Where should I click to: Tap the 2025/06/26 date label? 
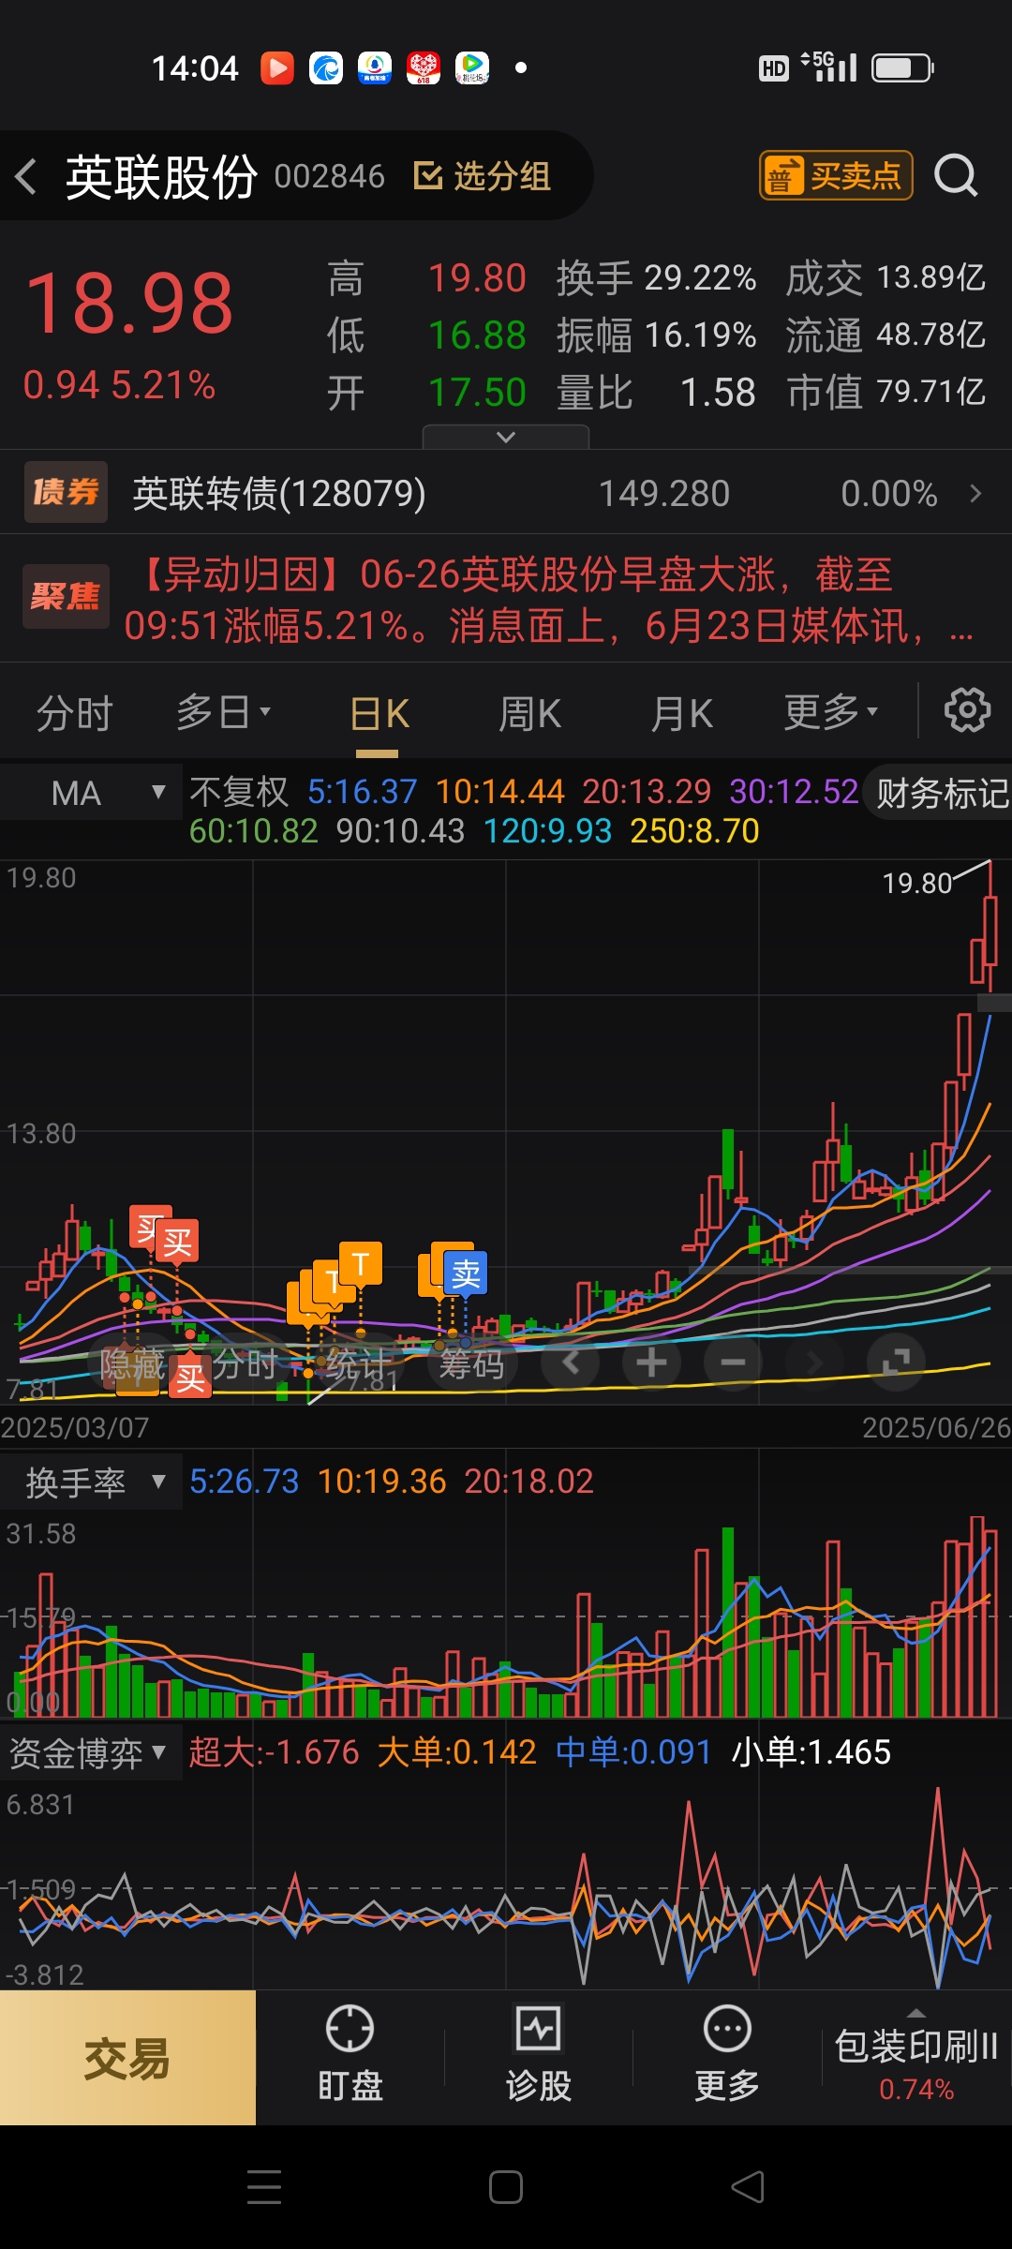pyautogui.click(x=936, y=1427)
